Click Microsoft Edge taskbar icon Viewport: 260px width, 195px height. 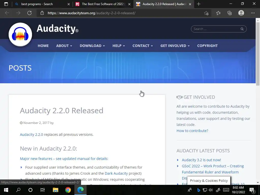pyautogui.click(x=80, y=190)
